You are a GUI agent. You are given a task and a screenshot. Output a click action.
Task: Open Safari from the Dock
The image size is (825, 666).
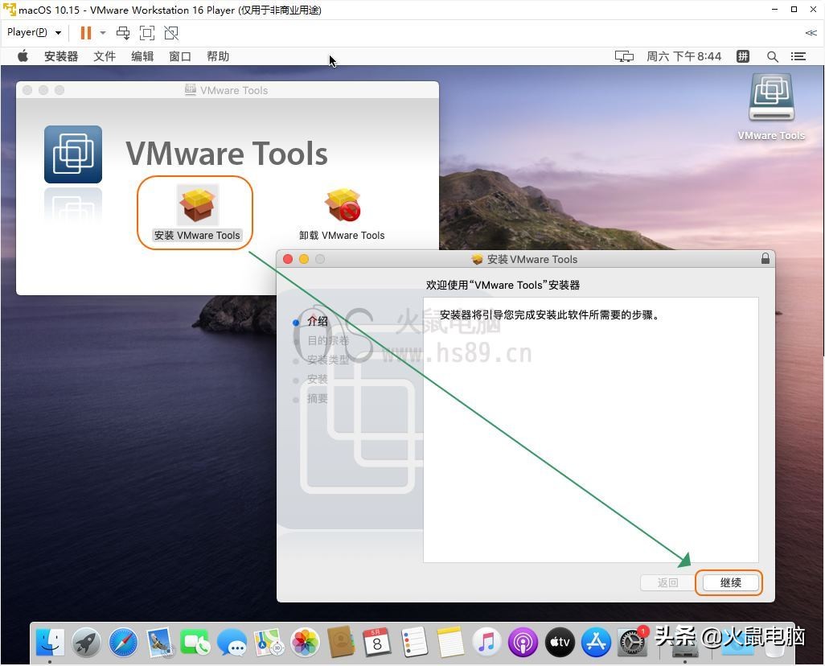122,643
